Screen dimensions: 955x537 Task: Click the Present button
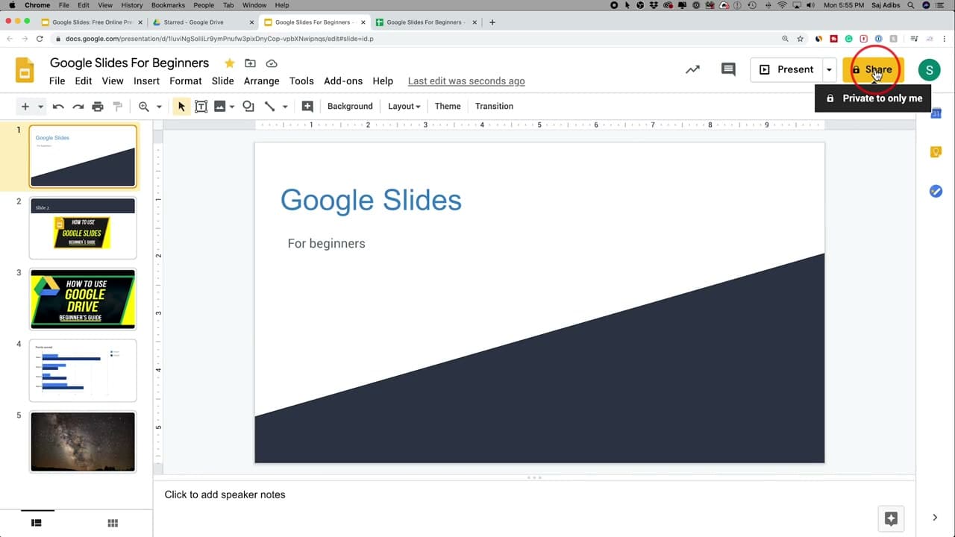pyautogui.click(x=786, y=69)
